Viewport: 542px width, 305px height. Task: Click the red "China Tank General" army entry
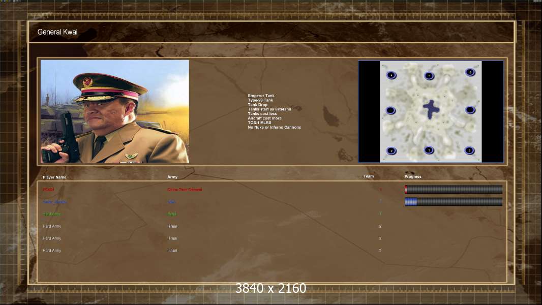185,190
